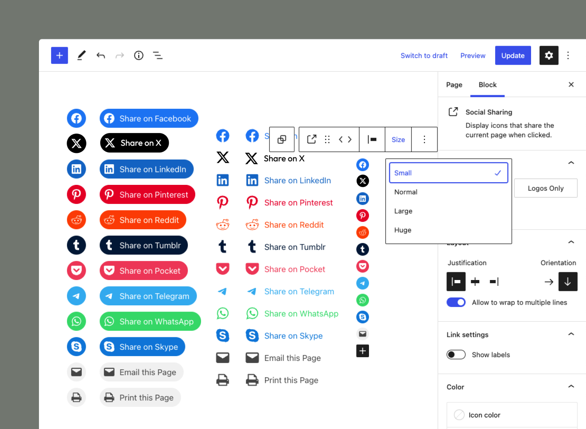
Task: Click the drag handle in block toolbar
Action: pyautogui.click(x=327, y=140)
